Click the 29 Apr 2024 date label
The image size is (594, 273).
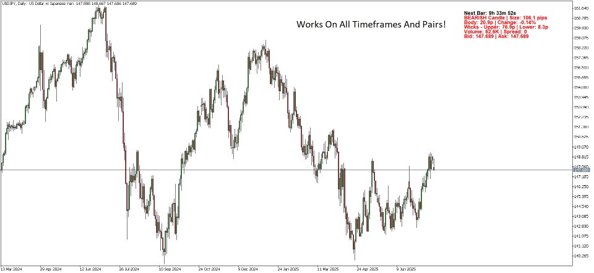(50, 268)
